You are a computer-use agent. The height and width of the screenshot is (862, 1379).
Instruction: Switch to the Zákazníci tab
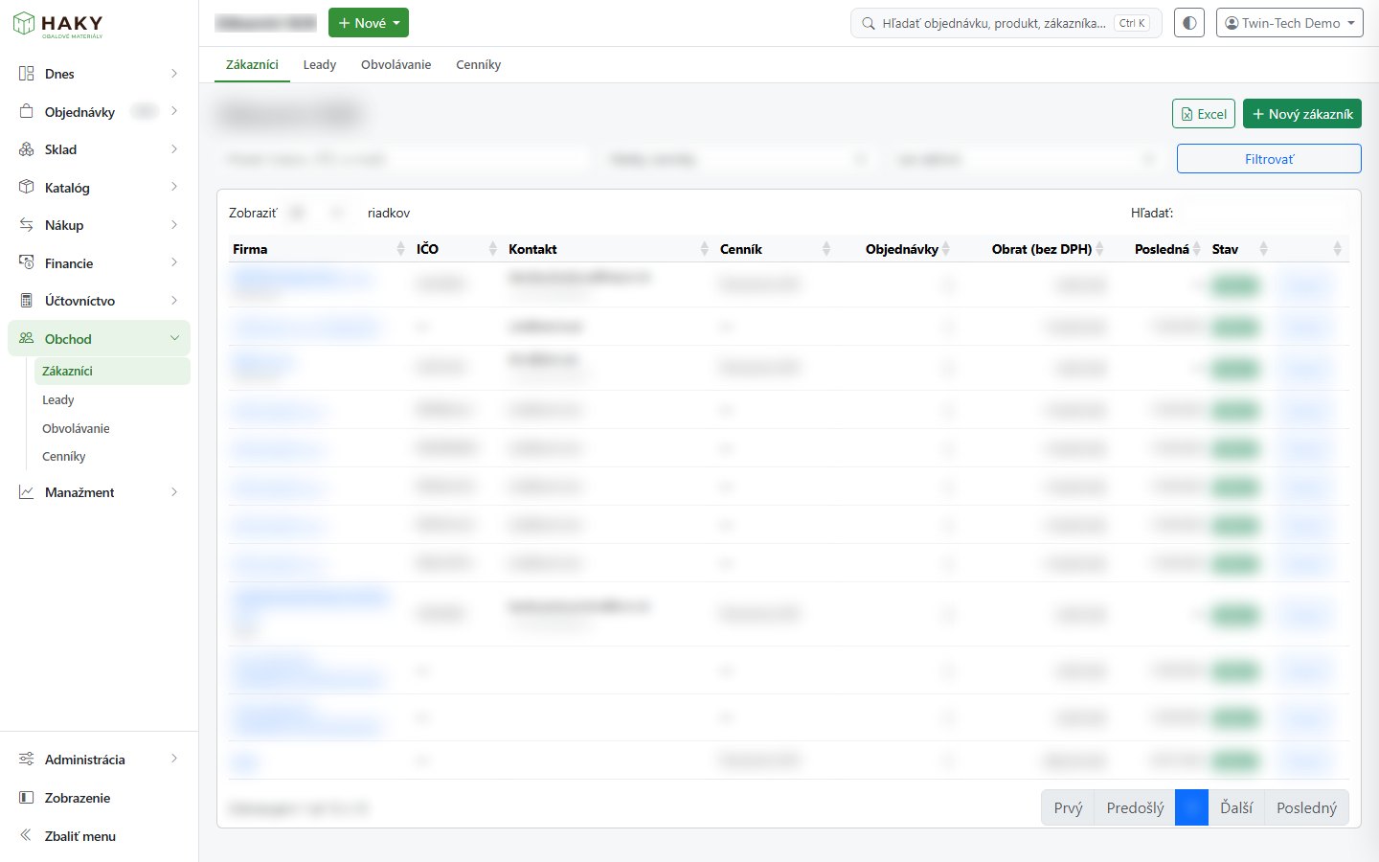click(x=252, y=64)
